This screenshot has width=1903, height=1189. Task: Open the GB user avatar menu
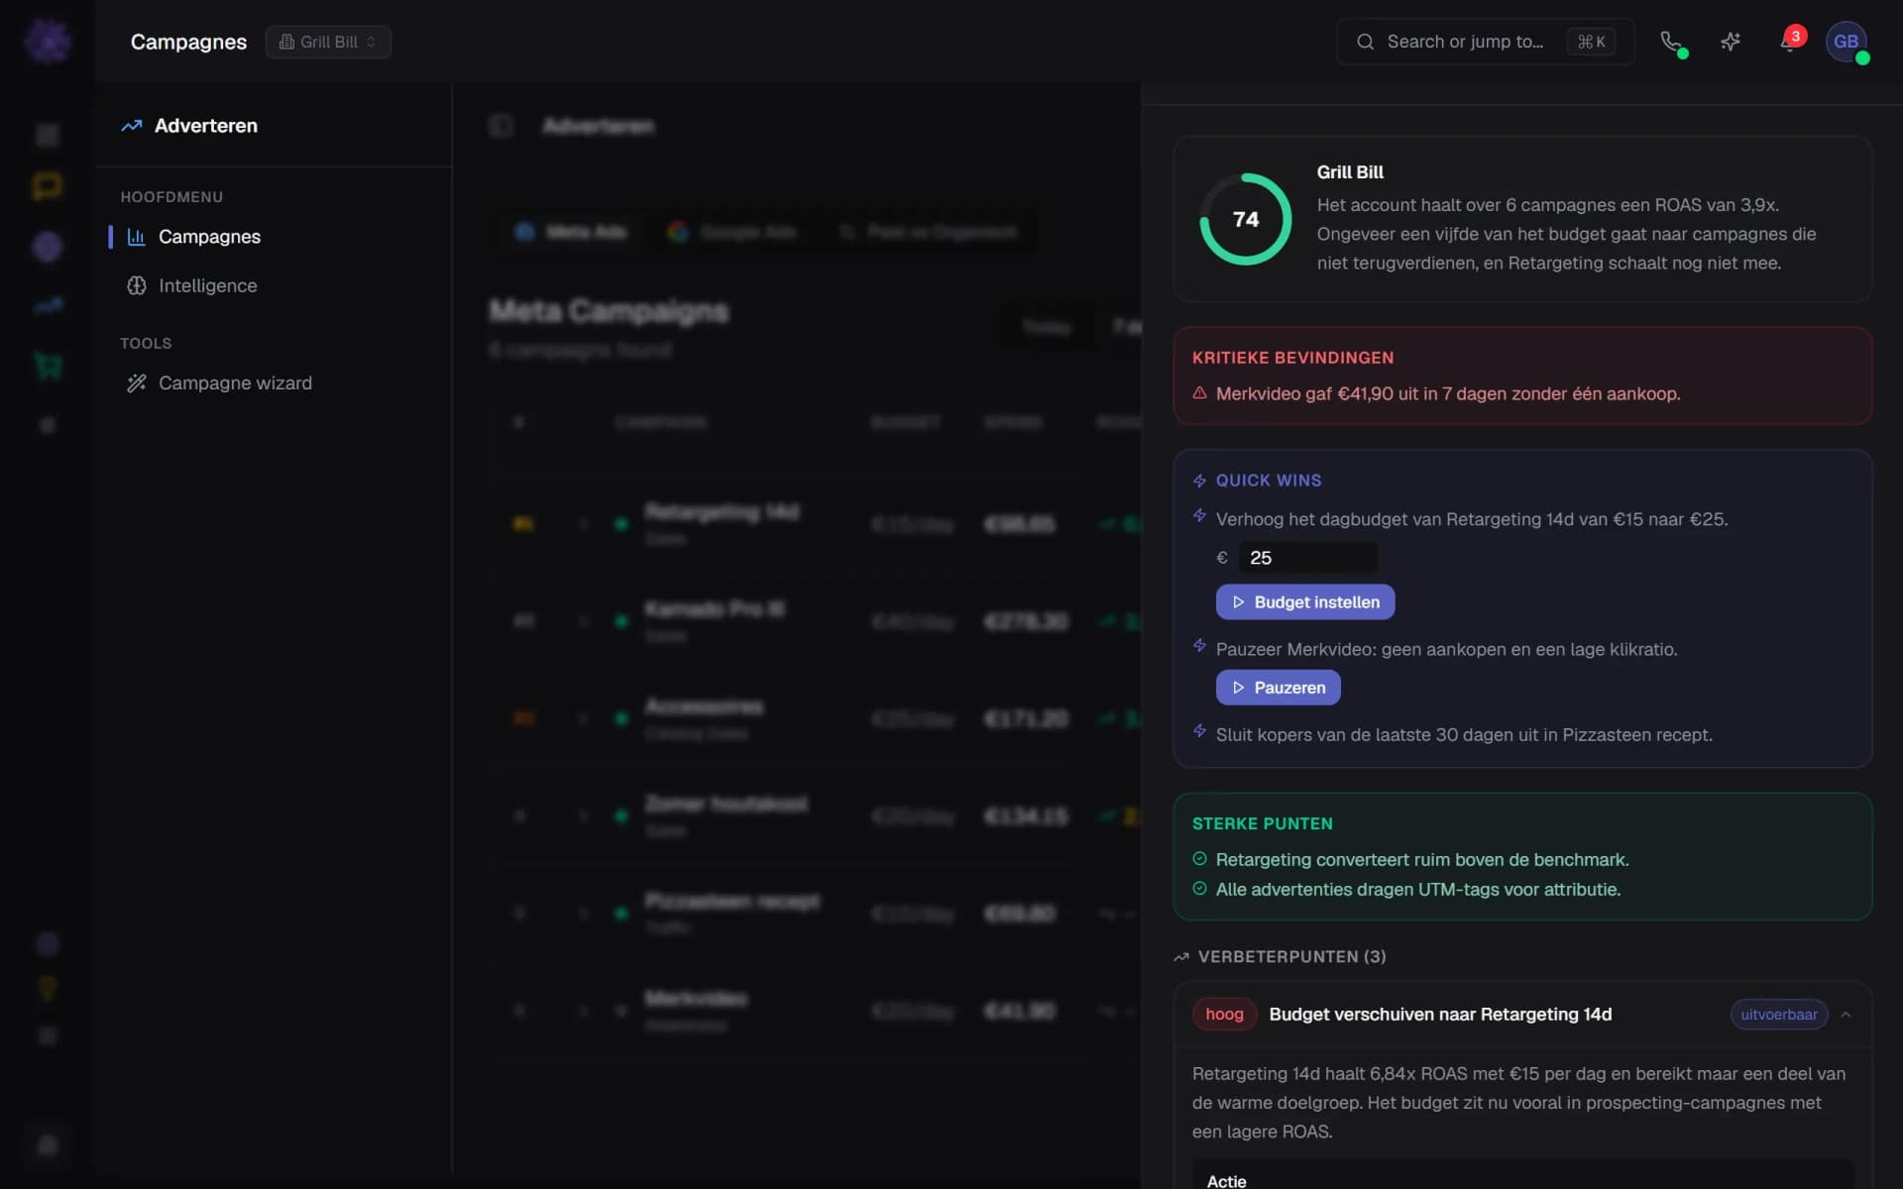[x=1846, y=42]
